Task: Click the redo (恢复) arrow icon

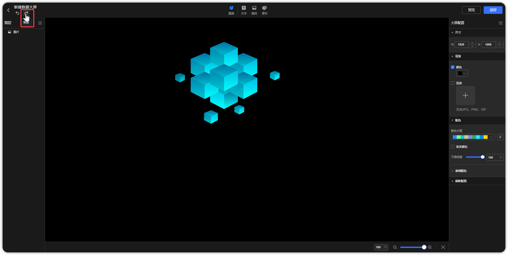Action: pyautogui.click(x=26, y=13)
